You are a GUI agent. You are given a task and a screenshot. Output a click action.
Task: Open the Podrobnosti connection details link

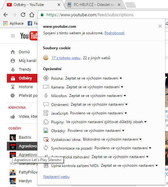coord(114,33)
